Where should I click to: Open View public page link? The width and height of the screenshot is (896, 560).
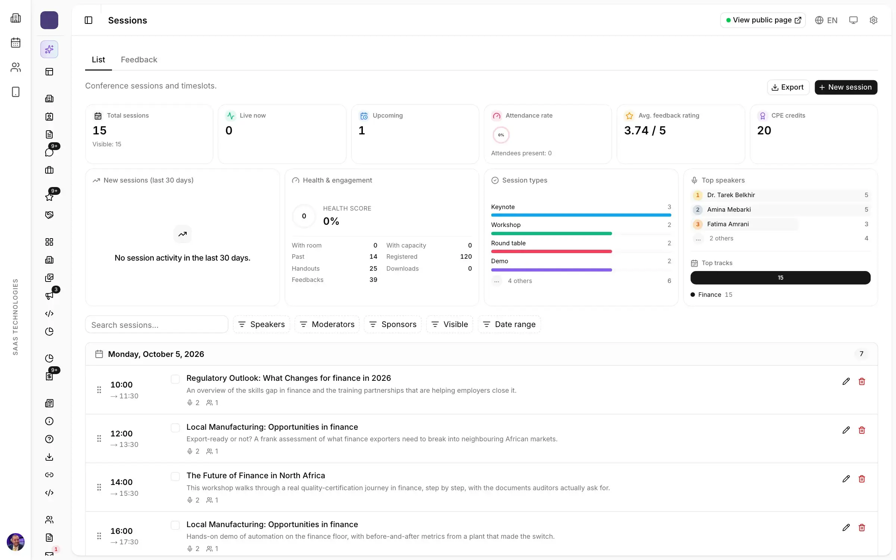pos(763,20)
